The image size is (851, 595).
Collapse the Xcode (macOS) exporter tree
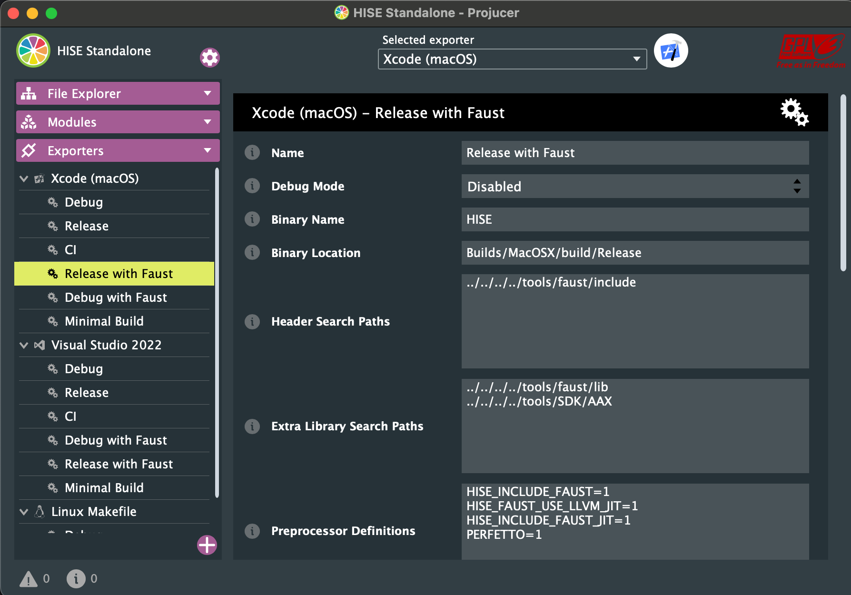(24, 178)
